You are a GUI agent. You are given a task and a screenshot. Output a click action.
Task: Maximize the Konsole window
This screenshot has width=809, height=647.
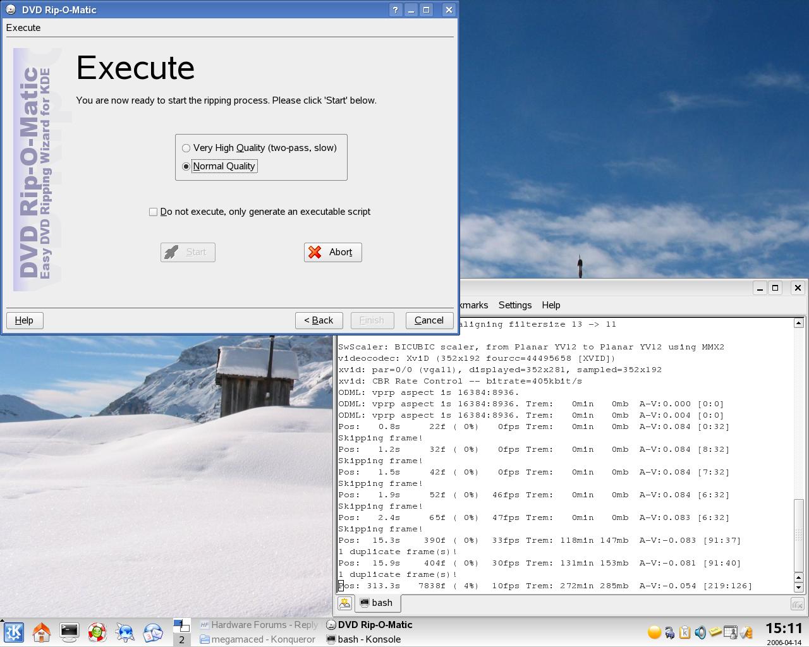point(776,287)
